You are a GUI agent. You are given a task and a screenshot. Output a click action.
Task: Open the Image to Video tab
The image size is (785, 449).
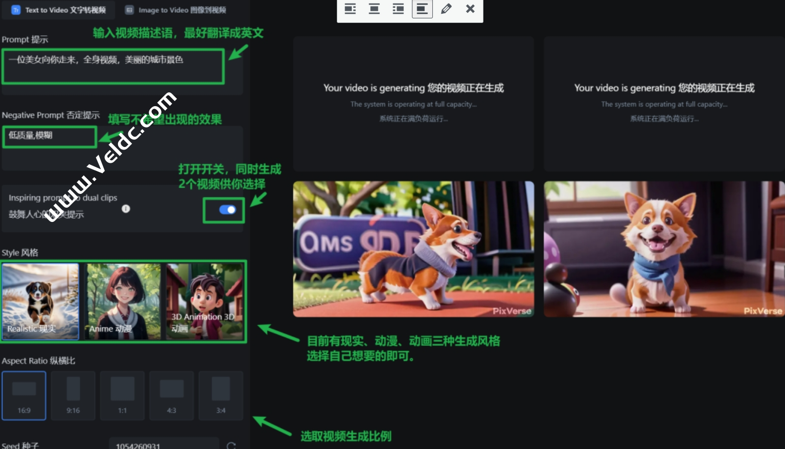(x=176, y=10)
